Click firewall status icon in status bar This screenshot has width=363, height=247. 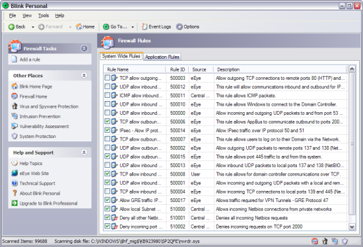[x=315, y=241]
